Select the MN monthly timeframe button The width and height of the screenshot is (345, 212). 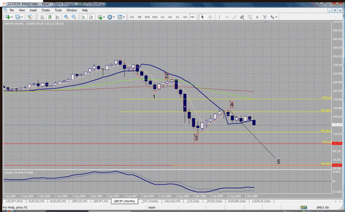[x=193, y=17]
